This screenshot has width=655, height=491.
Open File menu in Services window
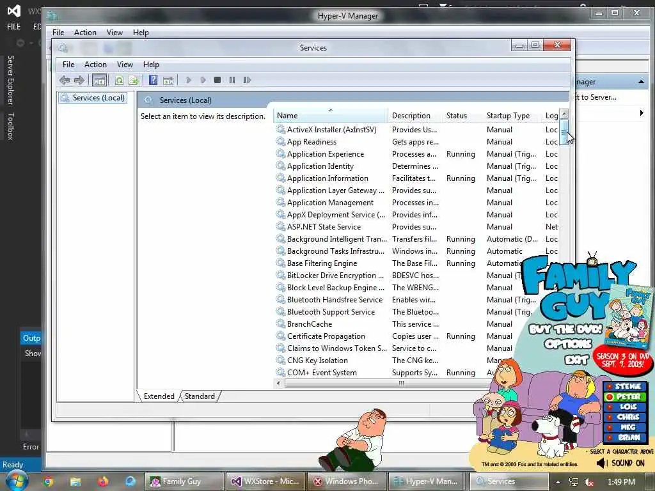(68, 65)
